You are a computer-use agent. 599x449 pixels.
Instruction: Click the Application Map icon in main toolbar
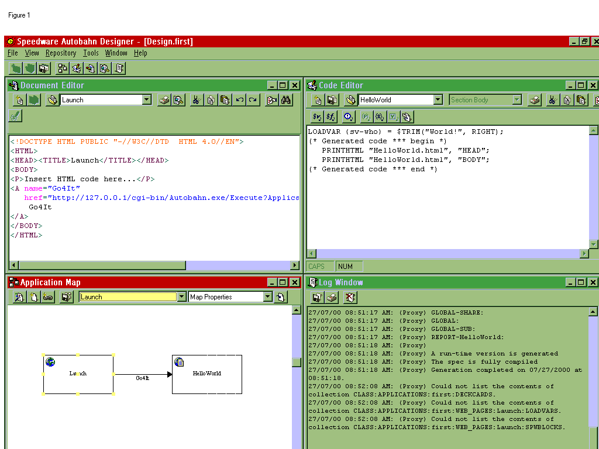pos(63,68)
